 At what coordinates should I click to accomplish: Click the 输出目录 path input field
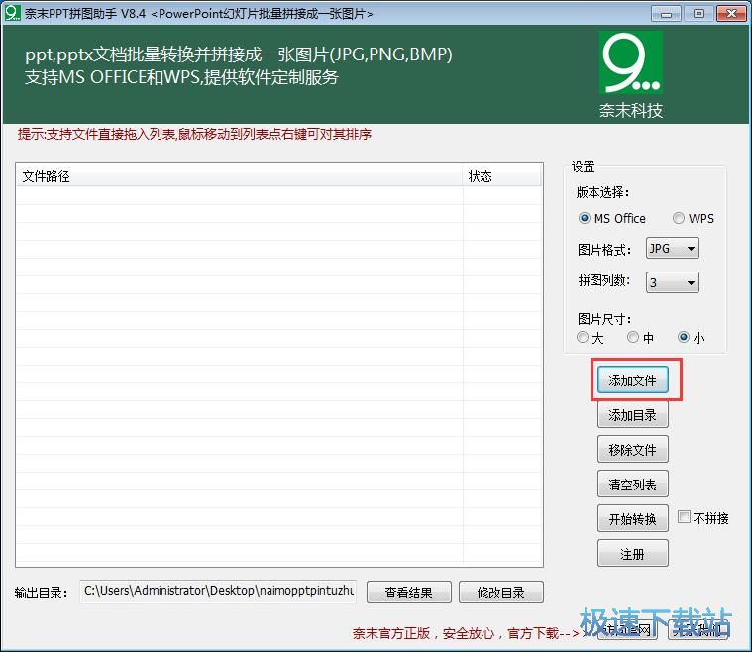pyautogui.click(x=218, y=591)
